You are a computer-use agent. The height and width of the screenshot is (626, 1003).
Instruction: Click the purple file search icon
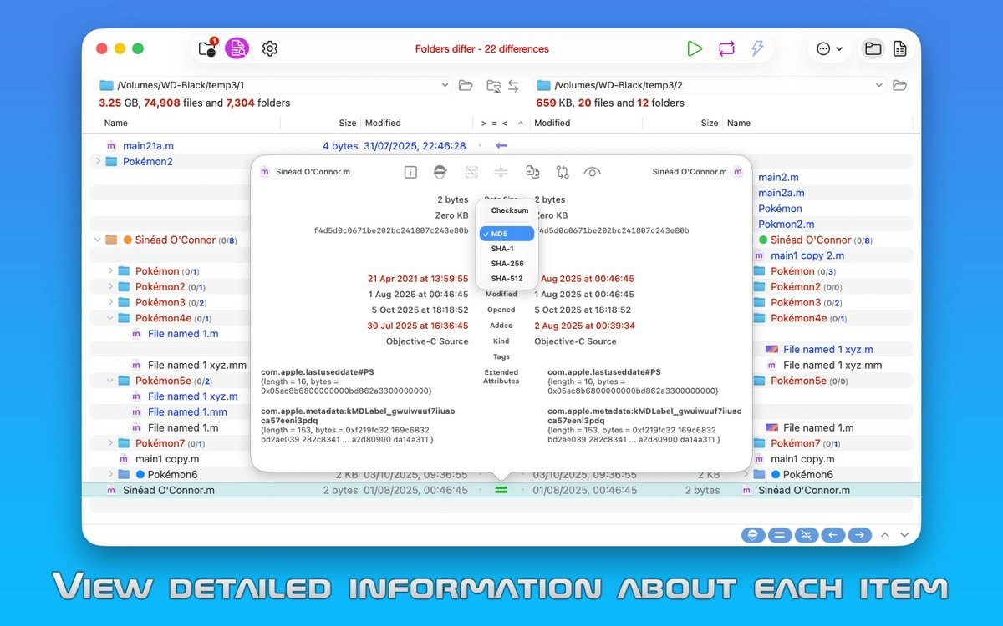(237, 48)
